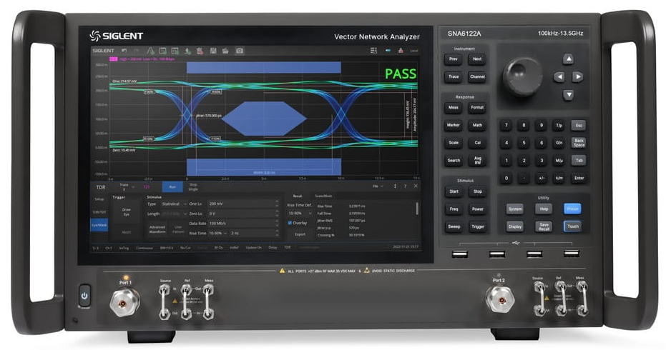Uncheck the Overlay checkbox
This screenshot has height=350, width=666.
(290, 223)
